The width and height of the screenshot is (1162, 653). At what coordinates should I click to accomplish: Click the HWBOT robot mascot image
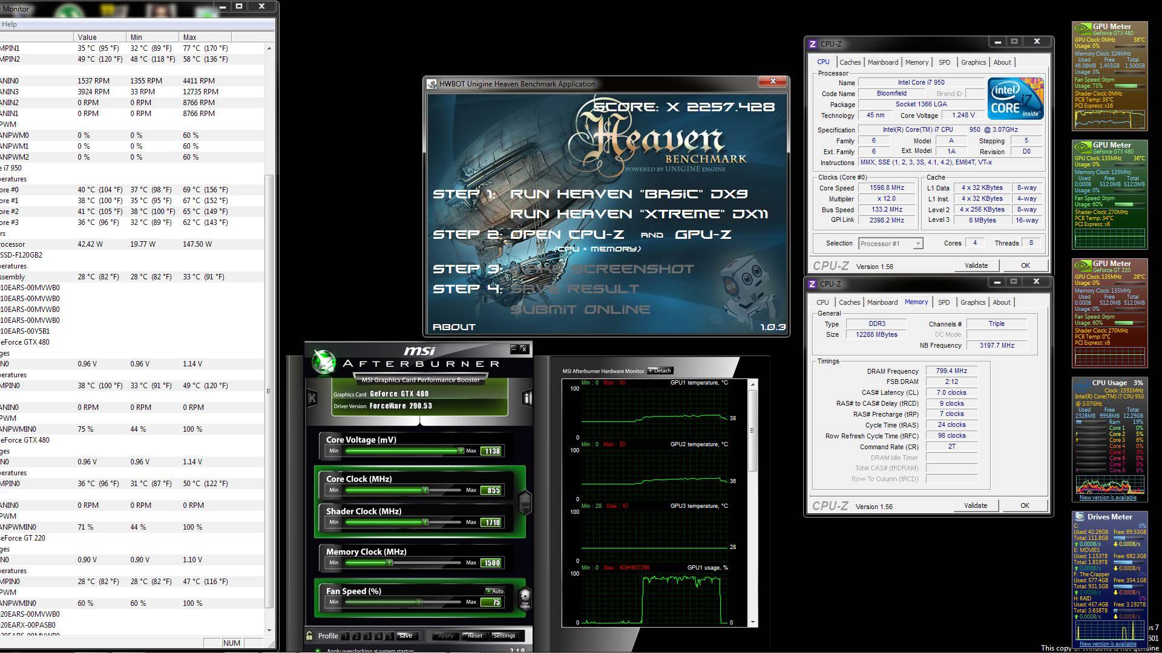click(747, 287)
